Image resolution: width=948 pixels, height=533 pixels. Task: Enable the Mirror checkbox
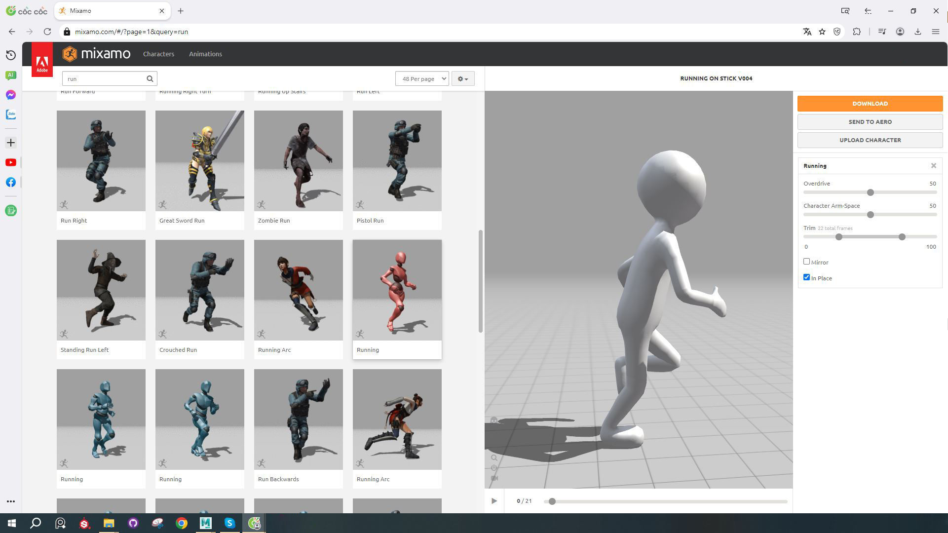[x=806, y=262]
